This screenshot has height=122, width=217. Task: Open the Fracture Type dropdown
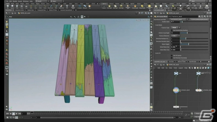tap(176, 28)
